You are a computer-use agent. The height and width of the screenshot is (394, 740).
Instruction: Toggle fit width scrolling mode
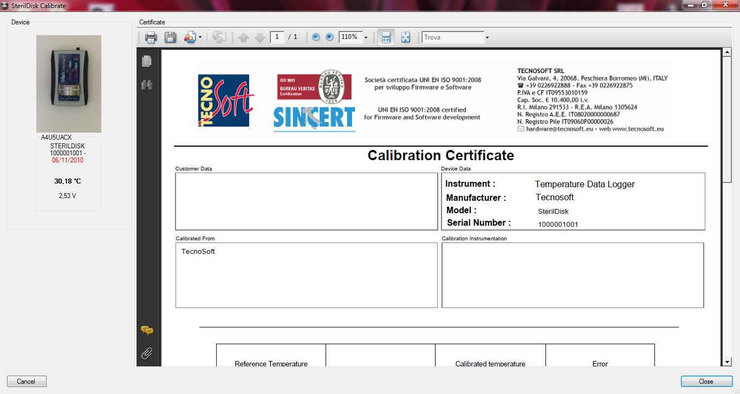386,37
